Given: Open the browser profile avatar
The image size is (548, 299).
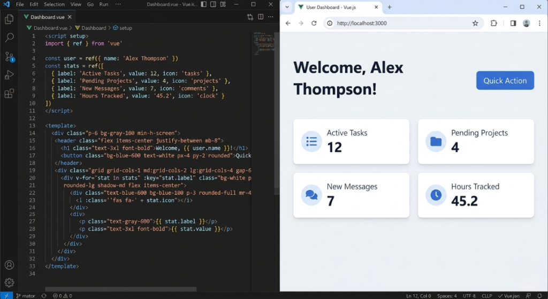Looking at the screenshot, I should point(527,23).
